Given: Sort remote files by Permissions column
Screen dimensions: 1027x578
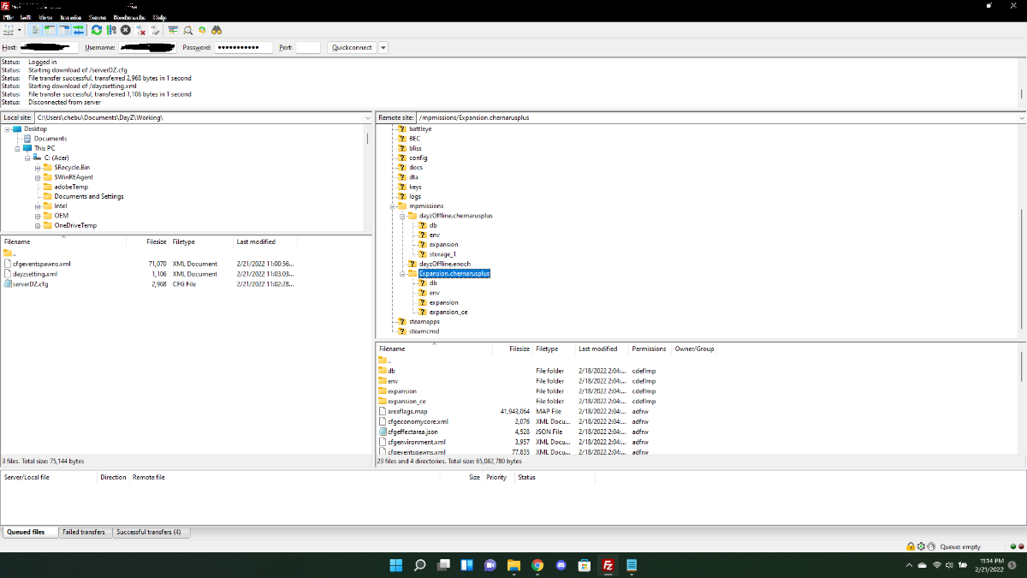Looking at the screenshot, I should pos(649,349).
